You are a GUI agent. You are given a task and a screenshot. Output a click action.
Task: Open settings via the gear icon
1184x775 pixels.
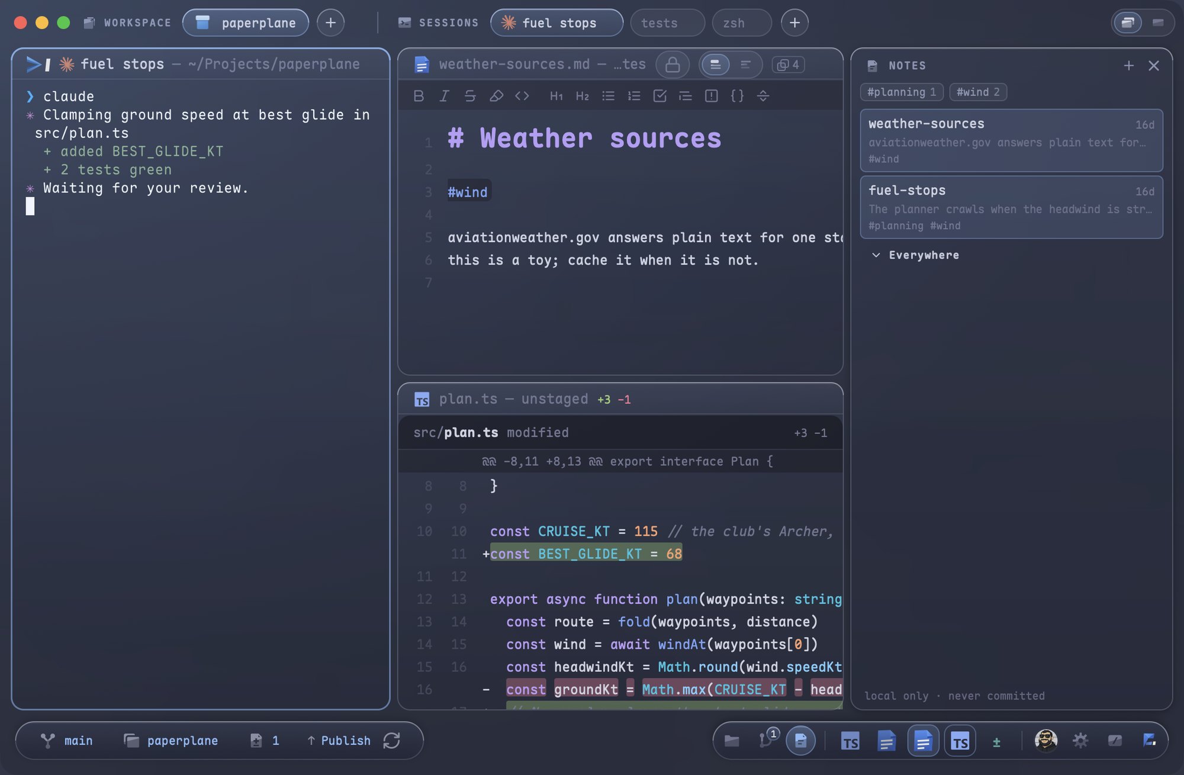point(1080,741)
